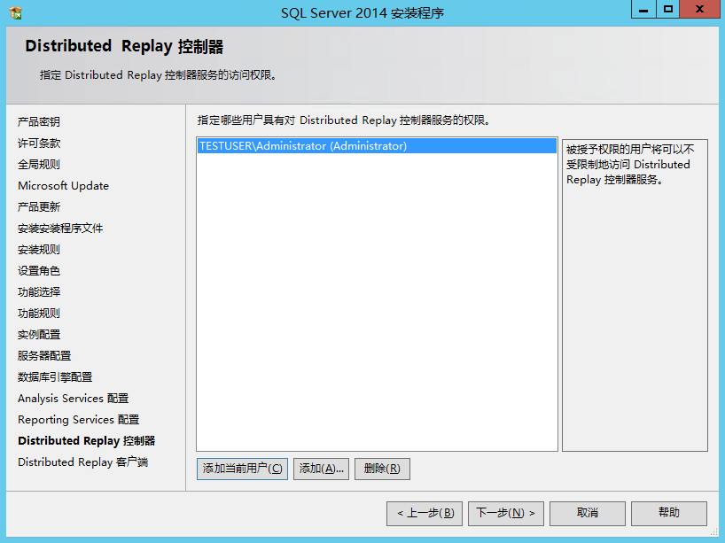Select Reporting Services 配置 step
The width and height of the screenshot is (725, 543).
(x=79, y=419)
